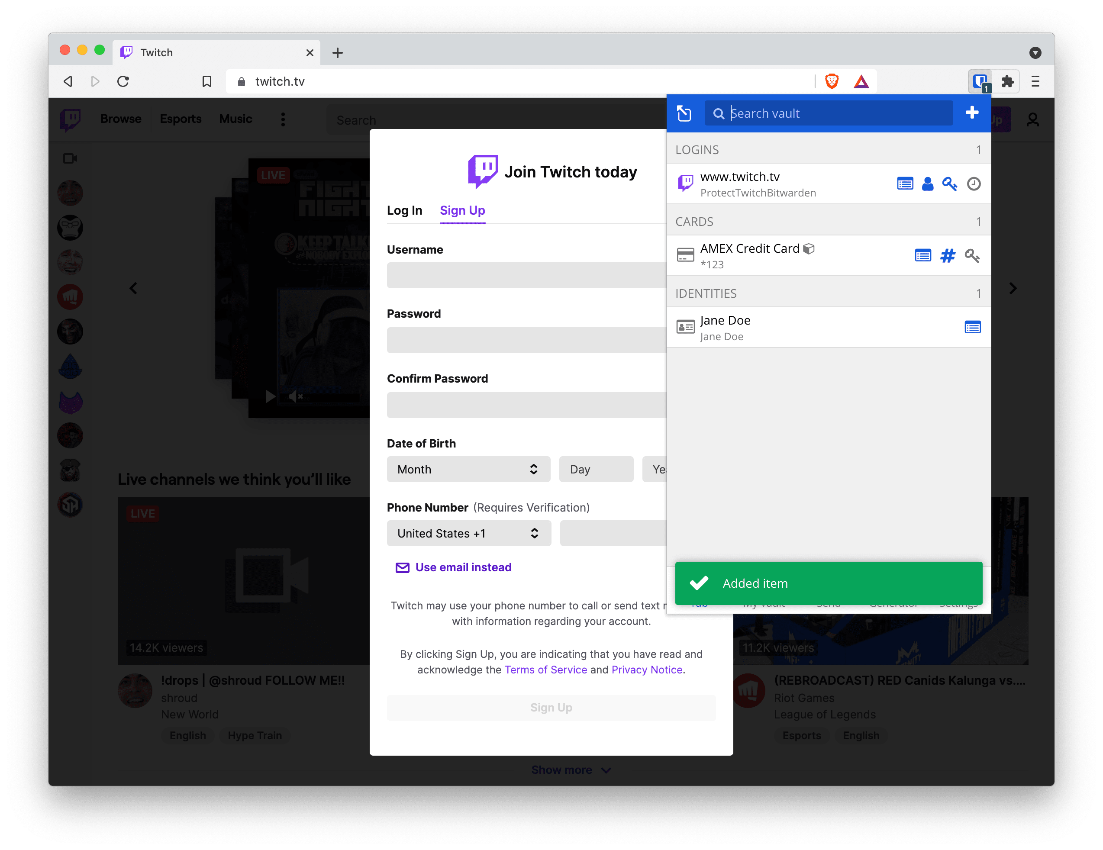
Task: Click the disabled Sign Up button
Action: click(x=551, y=708)
